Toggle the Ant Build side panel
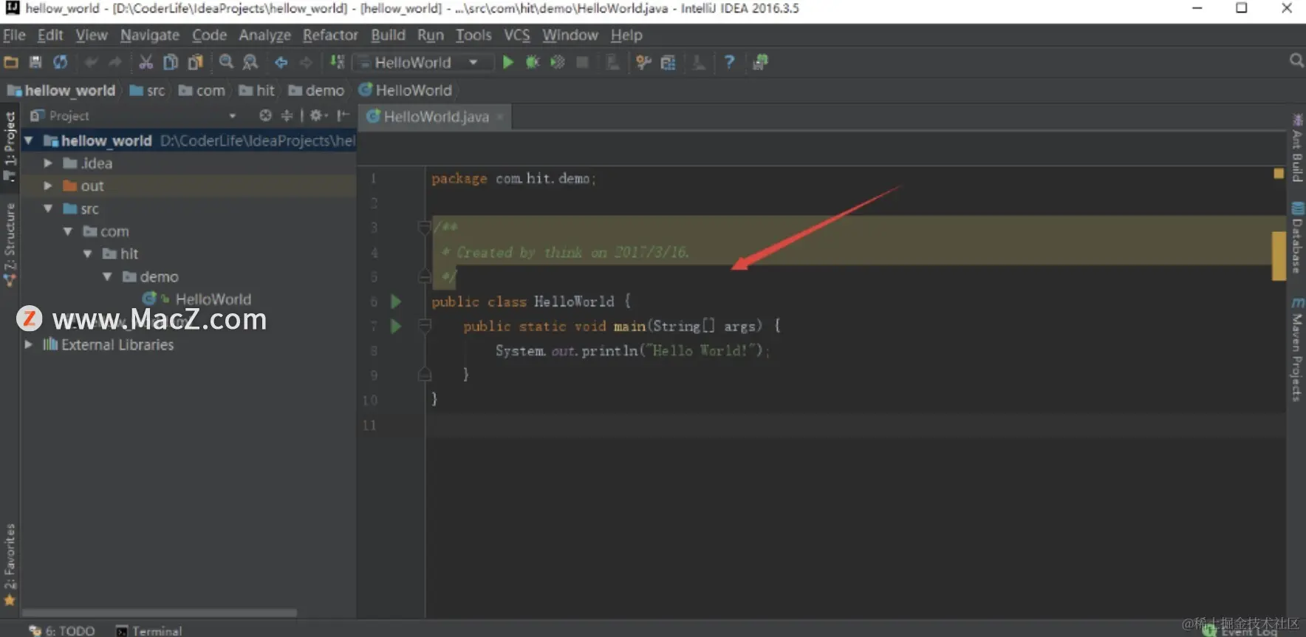Screen dimensions: 1306x637 (x=1297, y=148)
